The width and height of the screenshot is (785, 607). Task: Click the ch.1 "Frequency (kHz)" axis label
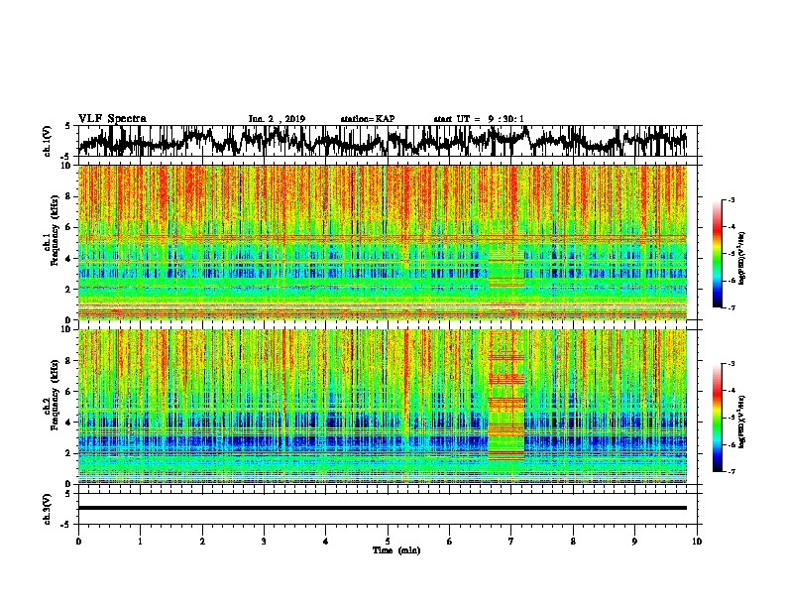55,231
